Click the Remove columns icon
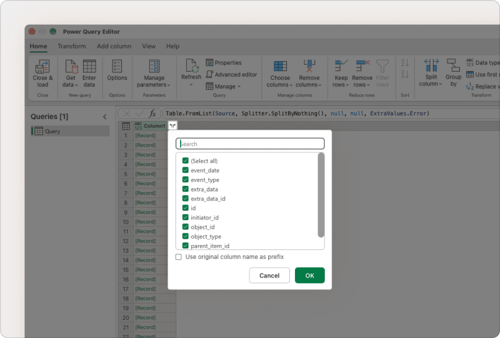500x338 pixels. pyautogui.click(x=309, y=67)
